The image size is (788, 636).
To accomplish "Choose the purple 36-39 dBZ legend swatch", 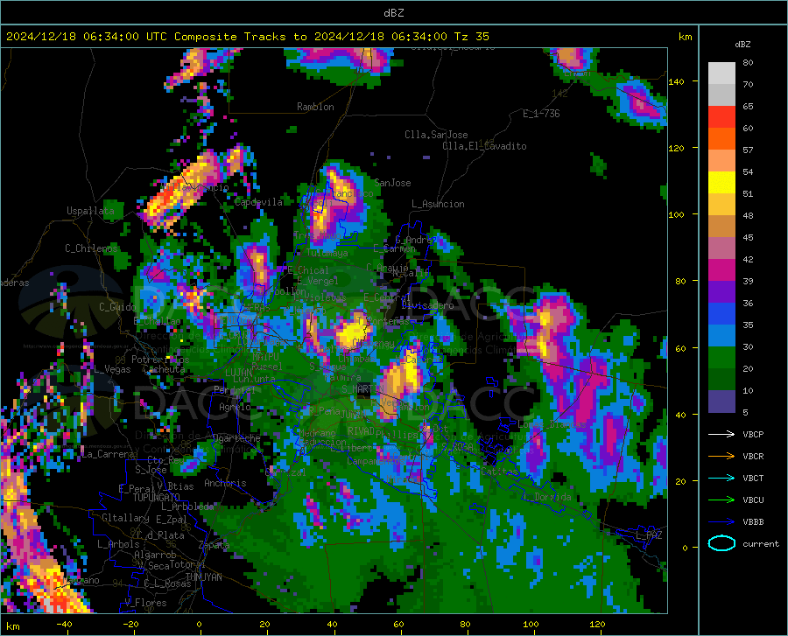I will (x=721, y=292).
